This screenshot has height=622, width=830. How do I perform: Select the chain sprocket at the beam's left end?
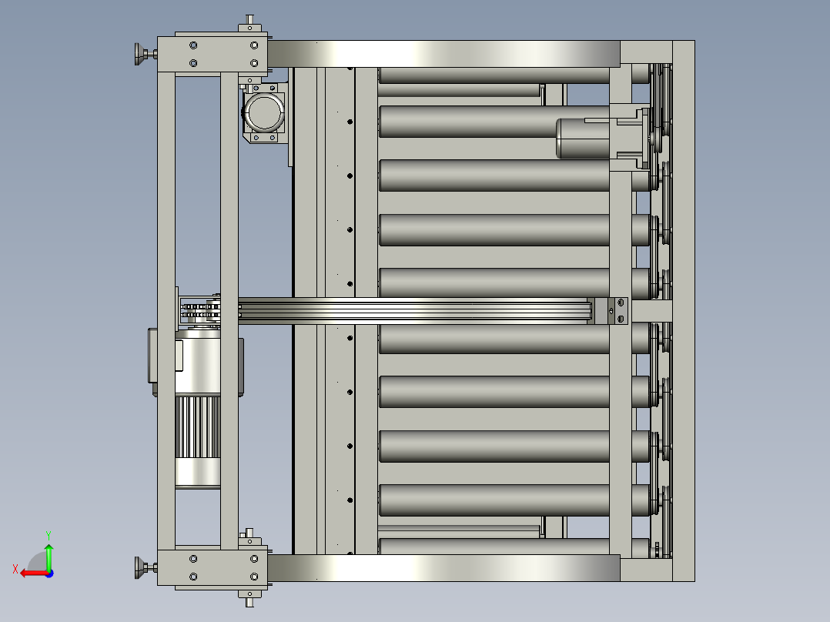pyautogui.click(x=200, y=311)
